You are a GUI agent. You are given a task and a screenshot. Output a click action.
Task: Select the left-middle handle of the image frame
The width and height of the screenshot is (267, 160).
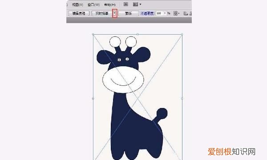pyautogui.click(x=93, y=99)
